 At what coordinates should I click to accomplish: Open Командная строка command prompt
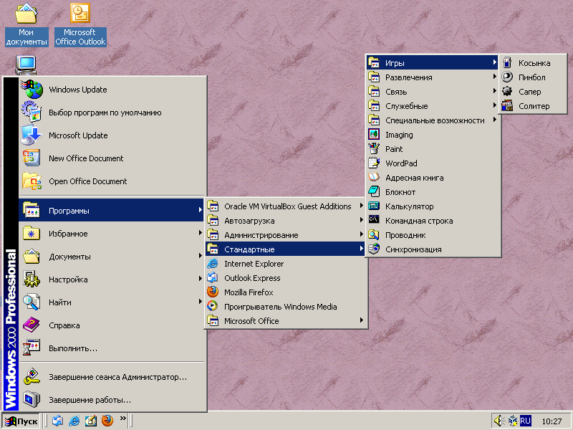tap(433, 221)
